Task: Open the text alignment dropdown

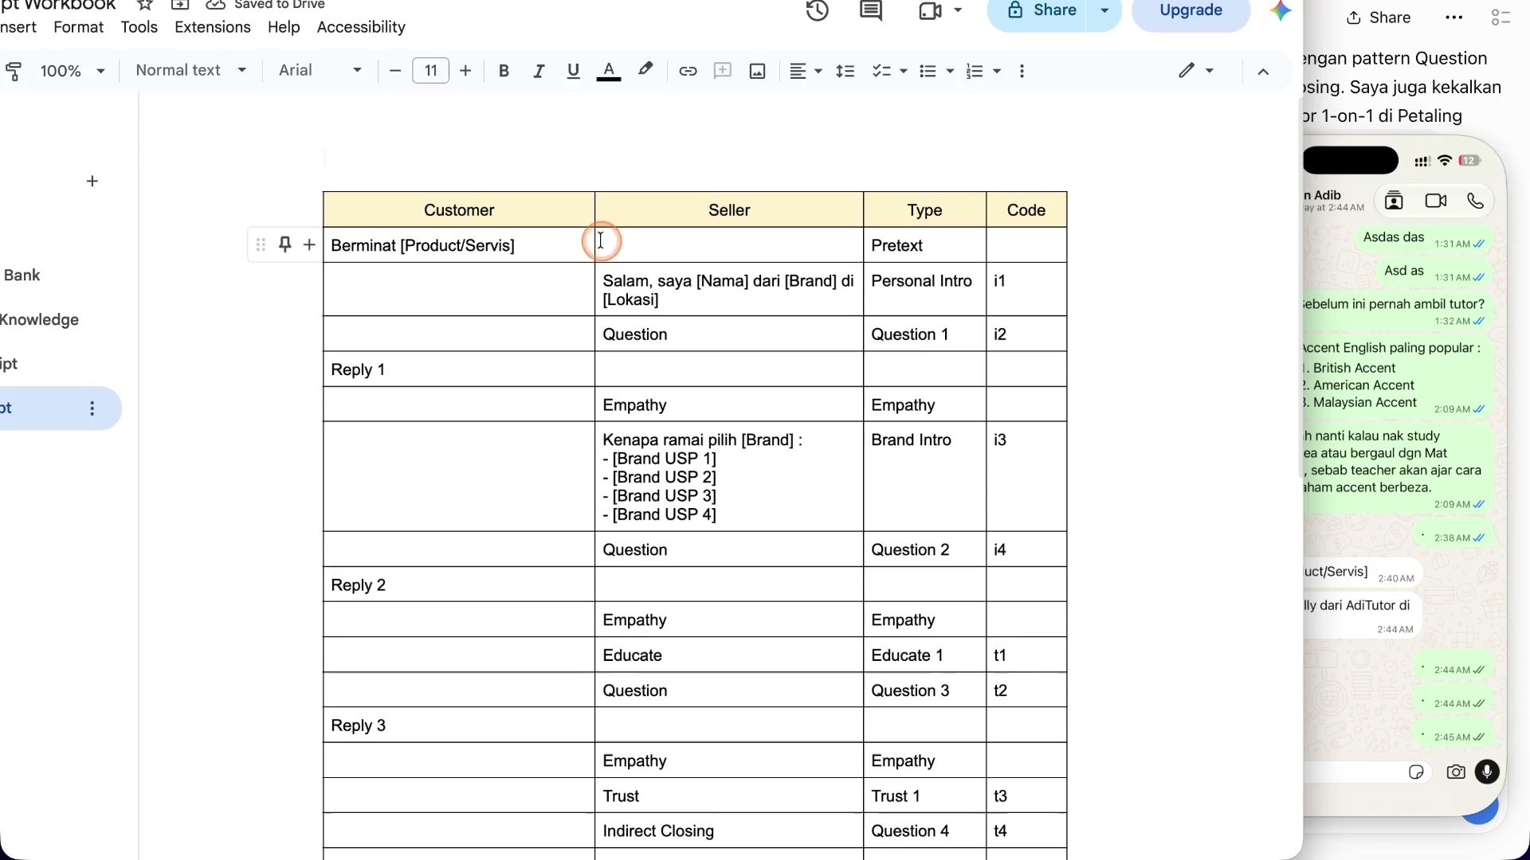Action: coord(806,71)
